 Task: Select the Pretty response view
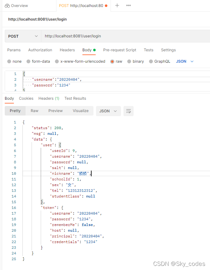(x=15, y=111)
